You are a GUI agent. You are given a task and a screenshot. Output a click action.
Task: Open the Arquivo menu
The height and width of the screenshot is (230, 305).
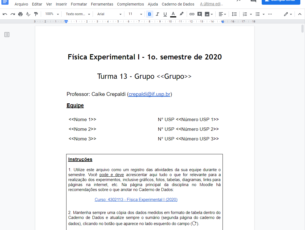tap(21, 4)
